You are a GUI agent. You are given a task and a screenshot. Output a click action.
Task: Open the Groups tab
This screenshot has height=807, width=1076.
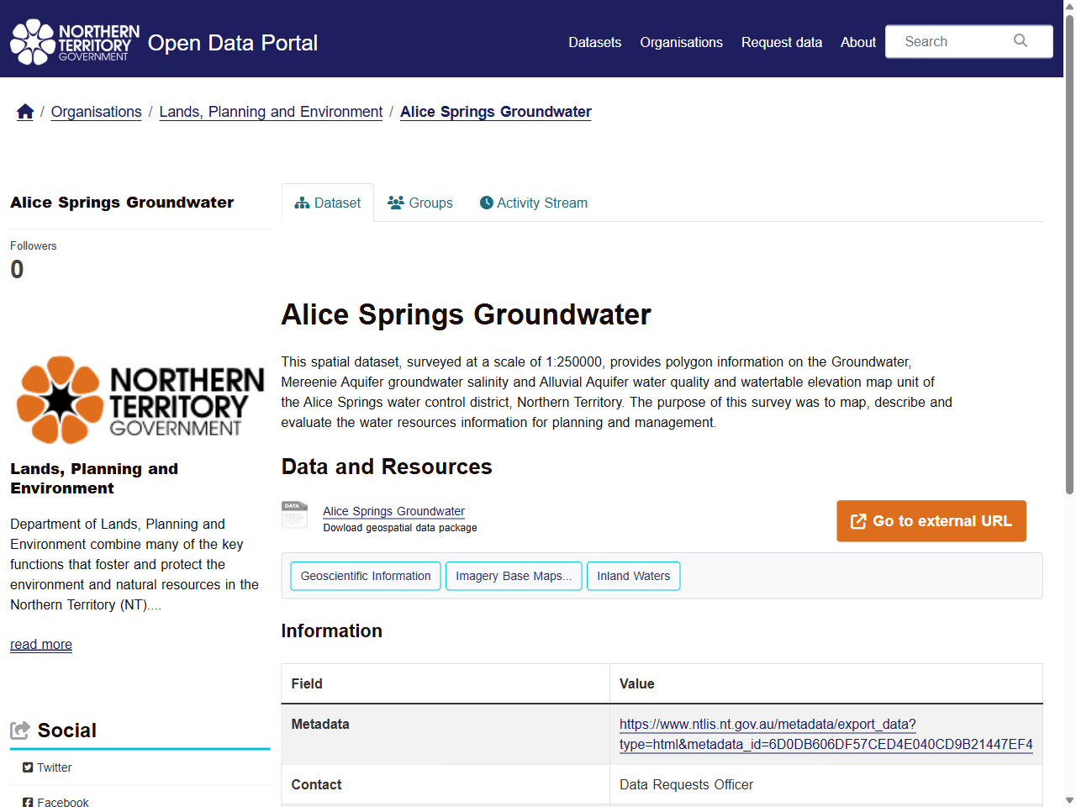430,203
